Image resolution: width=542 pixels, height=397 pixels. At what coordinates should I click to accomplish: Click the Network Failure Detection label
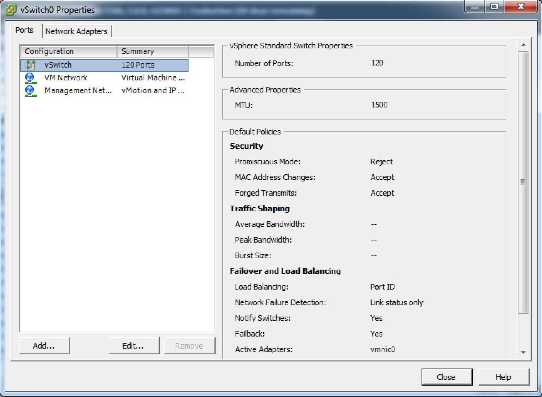[x=280, y=303]
